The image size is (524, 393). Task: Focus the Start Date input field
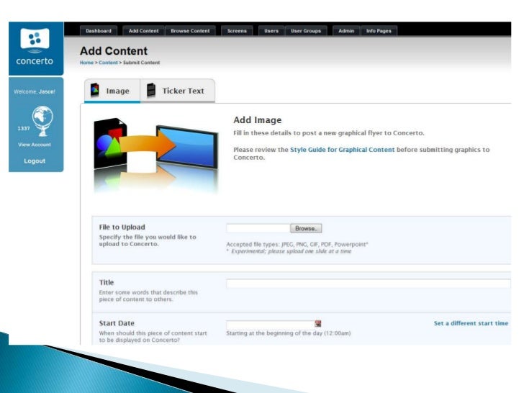click(x=271, y=324)
